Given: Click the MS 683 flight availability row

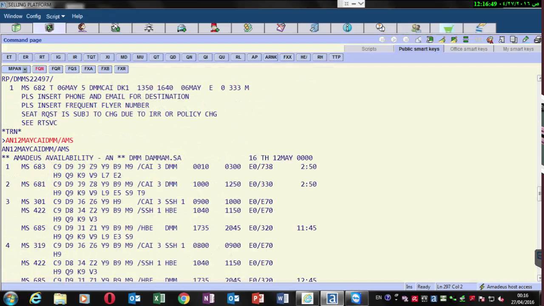Looking at the screenshot, I should tap(161, 167).
